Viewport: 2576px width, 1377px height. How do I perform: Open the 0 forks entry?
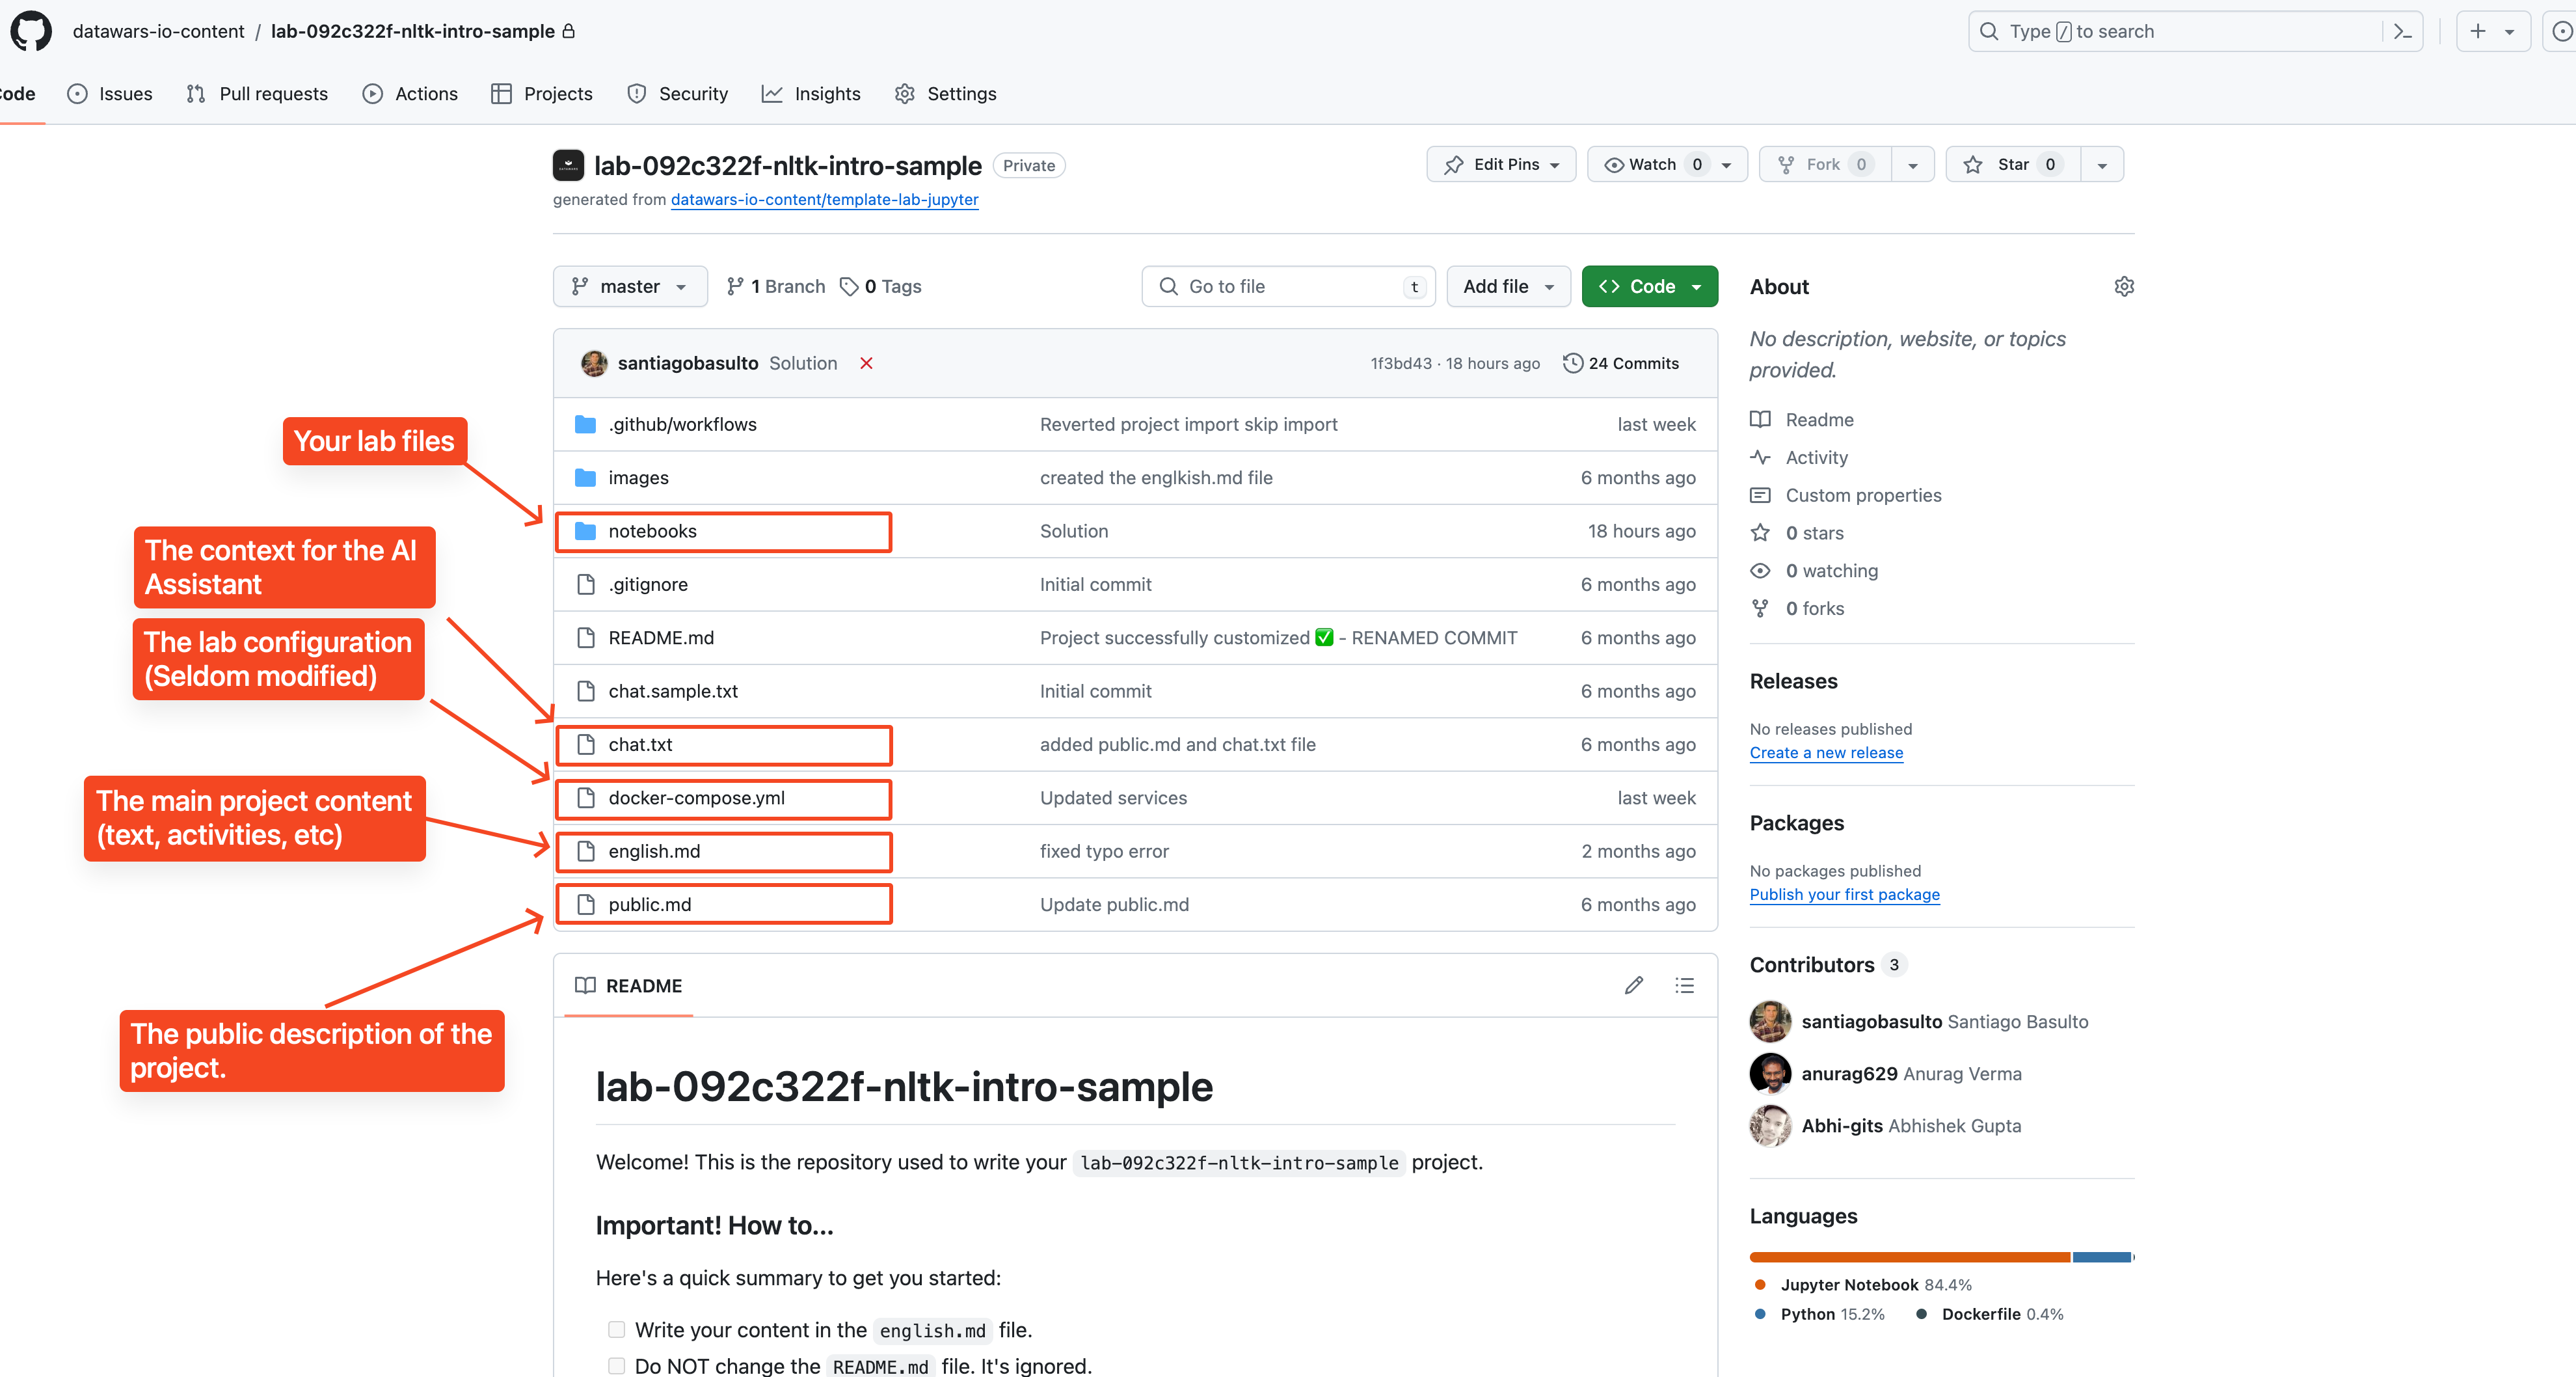click(x=1797, y=608)
